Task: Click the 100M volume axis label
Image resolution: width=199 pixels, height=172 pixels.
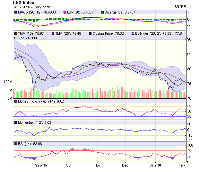Action: [8, 82]
